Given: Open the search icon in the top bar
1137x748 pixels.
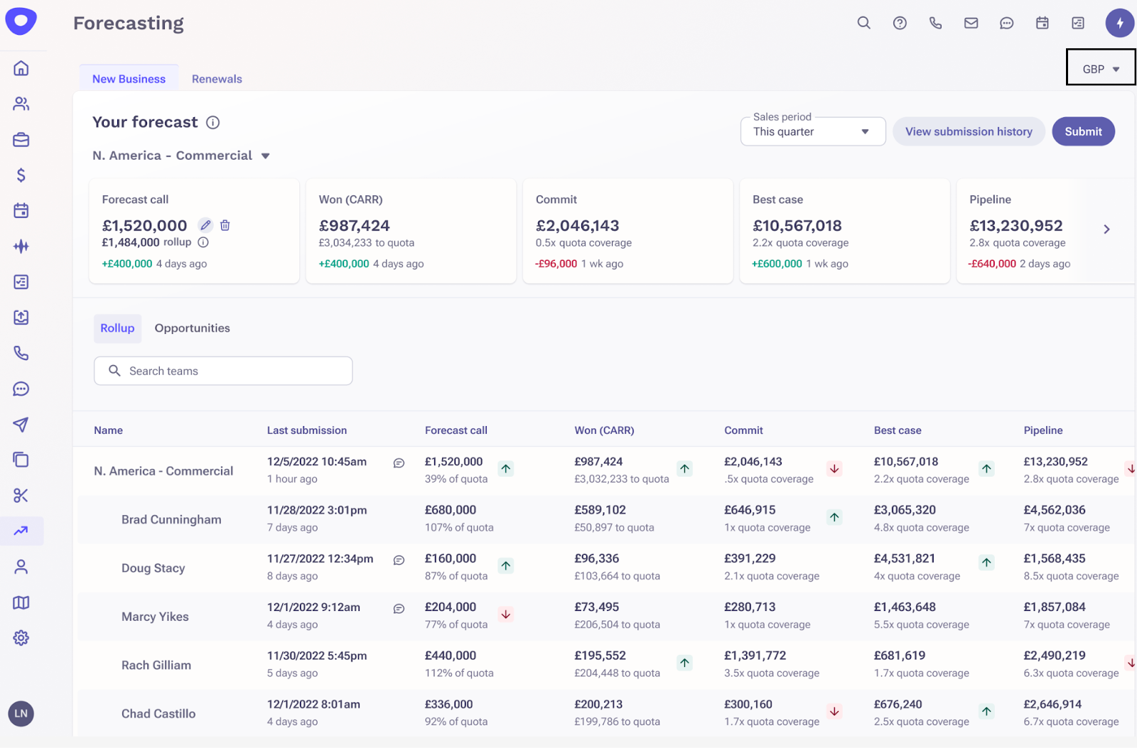Looking at the screenshot, I should (x=863, y=23).
